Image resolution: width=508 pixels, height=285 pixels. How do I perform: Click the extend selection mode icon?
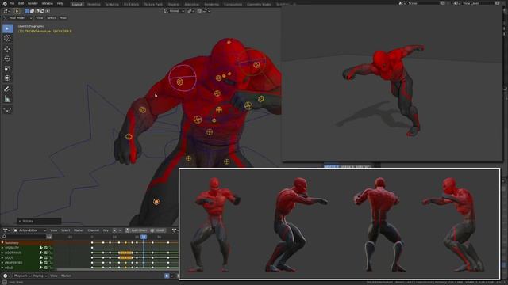click(x=32, y=11)
